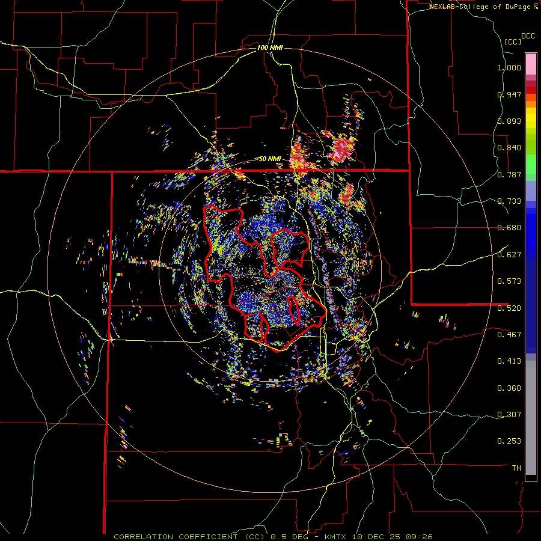Click the TH threshold label

pyautogui.click(x=516, y=468)
